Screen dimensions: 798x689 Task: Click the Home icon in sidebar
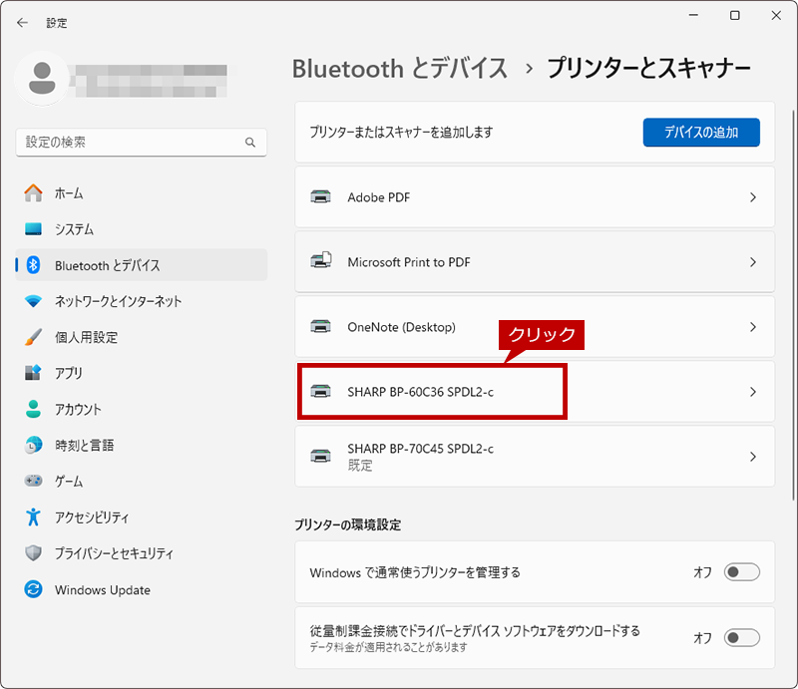pyautogui.click(x=34, y=192)
